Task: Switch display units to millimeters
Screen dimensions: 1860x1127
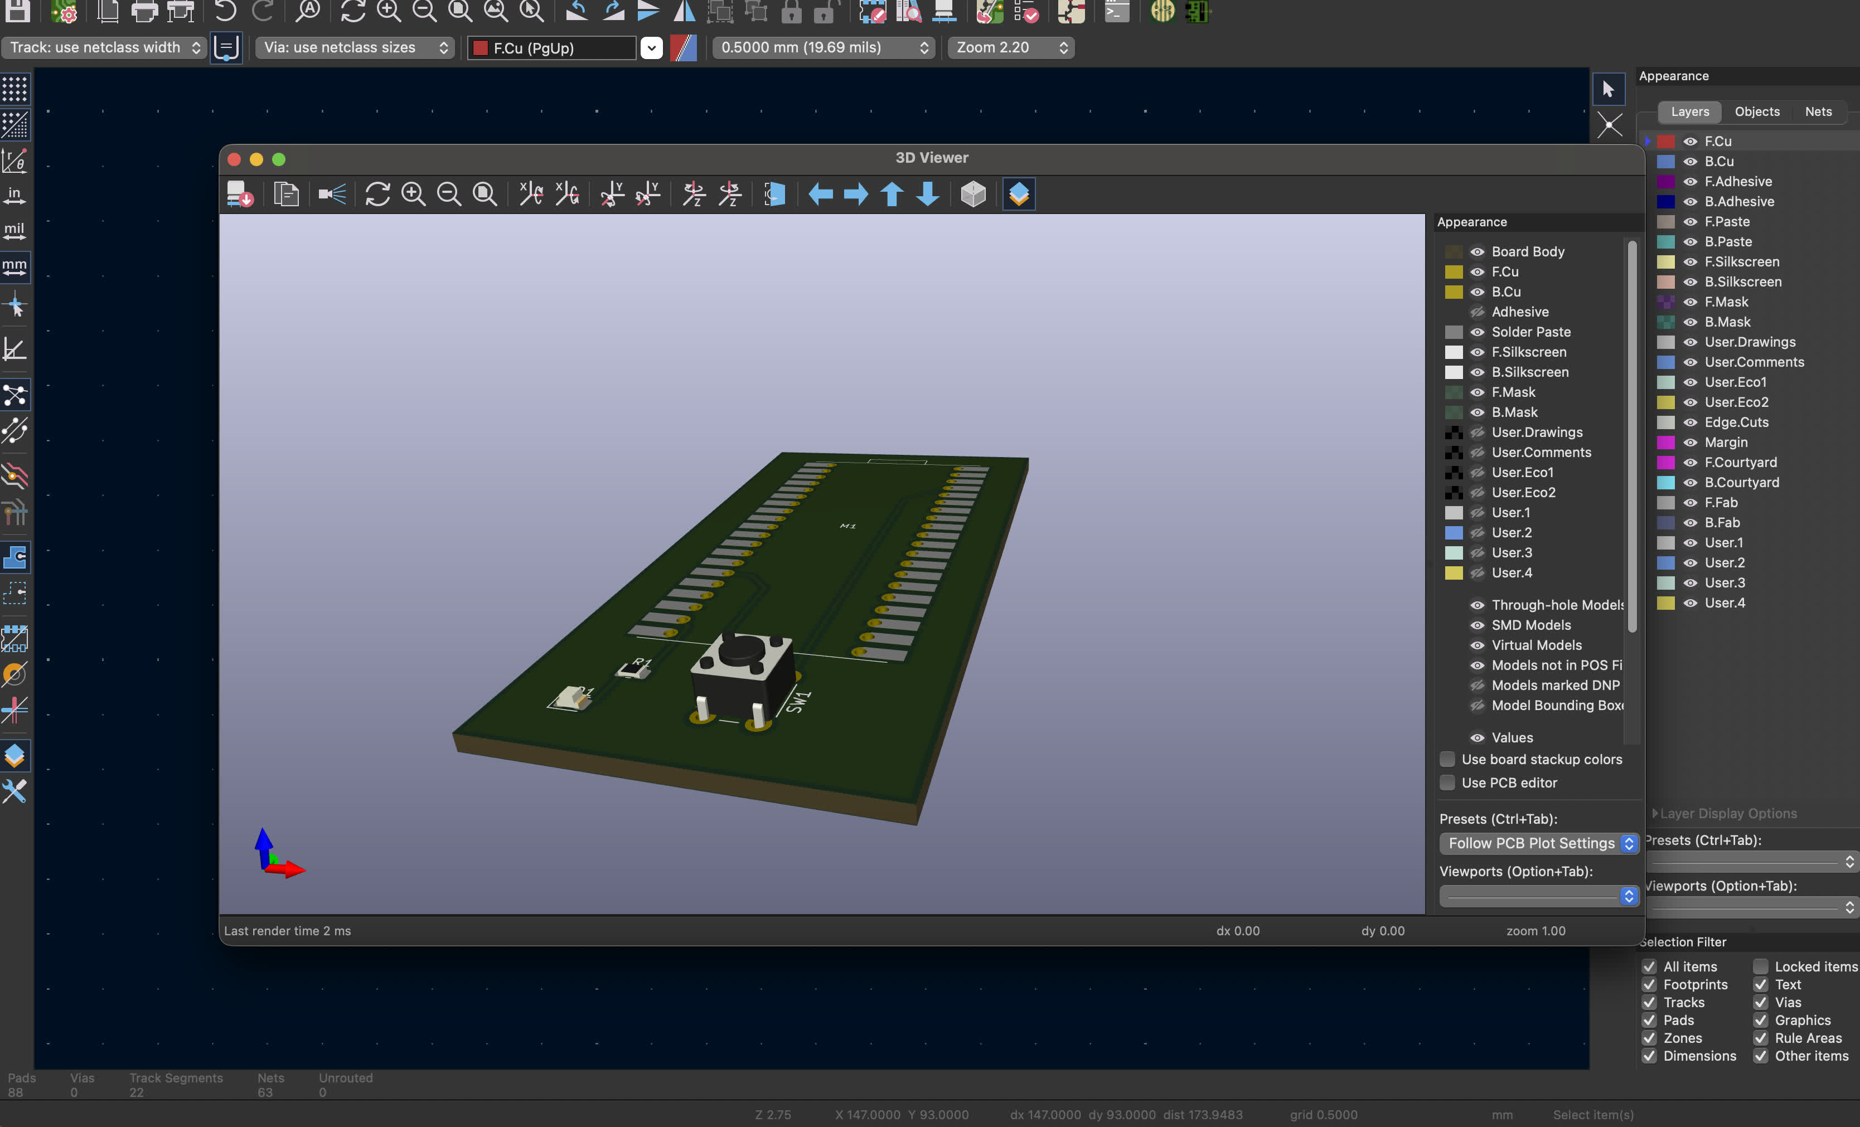Action: pos(14,266)
